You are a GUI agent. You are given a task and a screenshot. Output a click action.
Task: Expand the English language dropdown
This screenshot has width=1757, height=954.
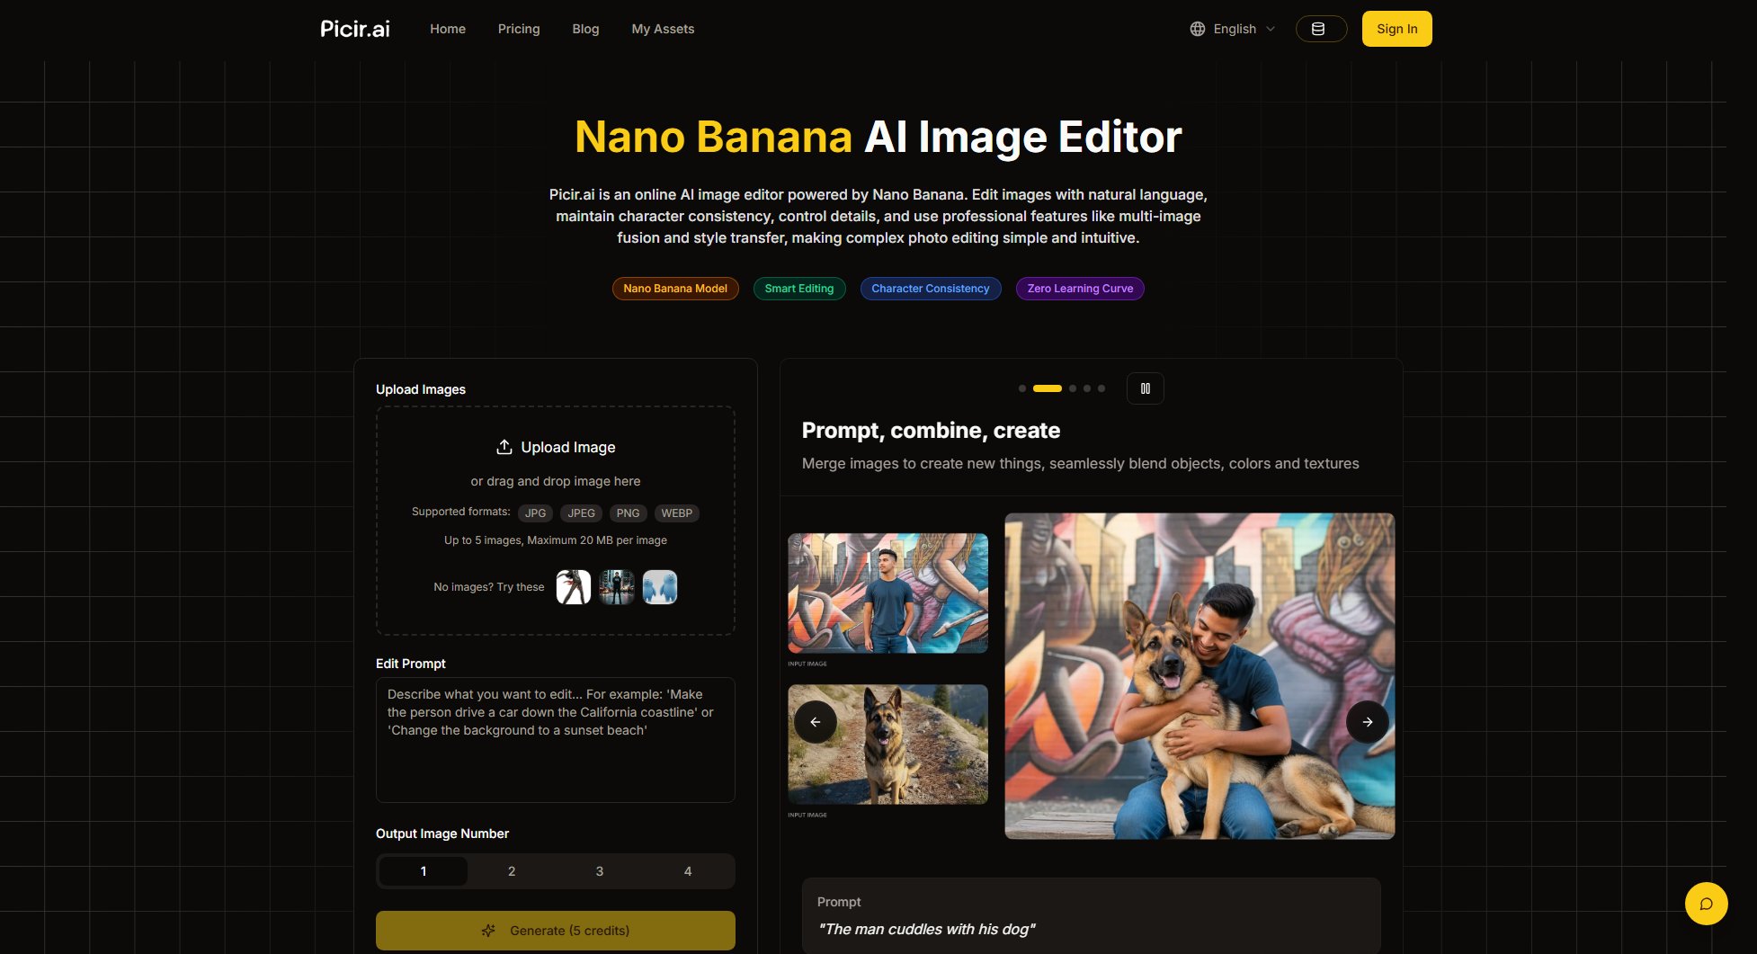point(1233,29)
